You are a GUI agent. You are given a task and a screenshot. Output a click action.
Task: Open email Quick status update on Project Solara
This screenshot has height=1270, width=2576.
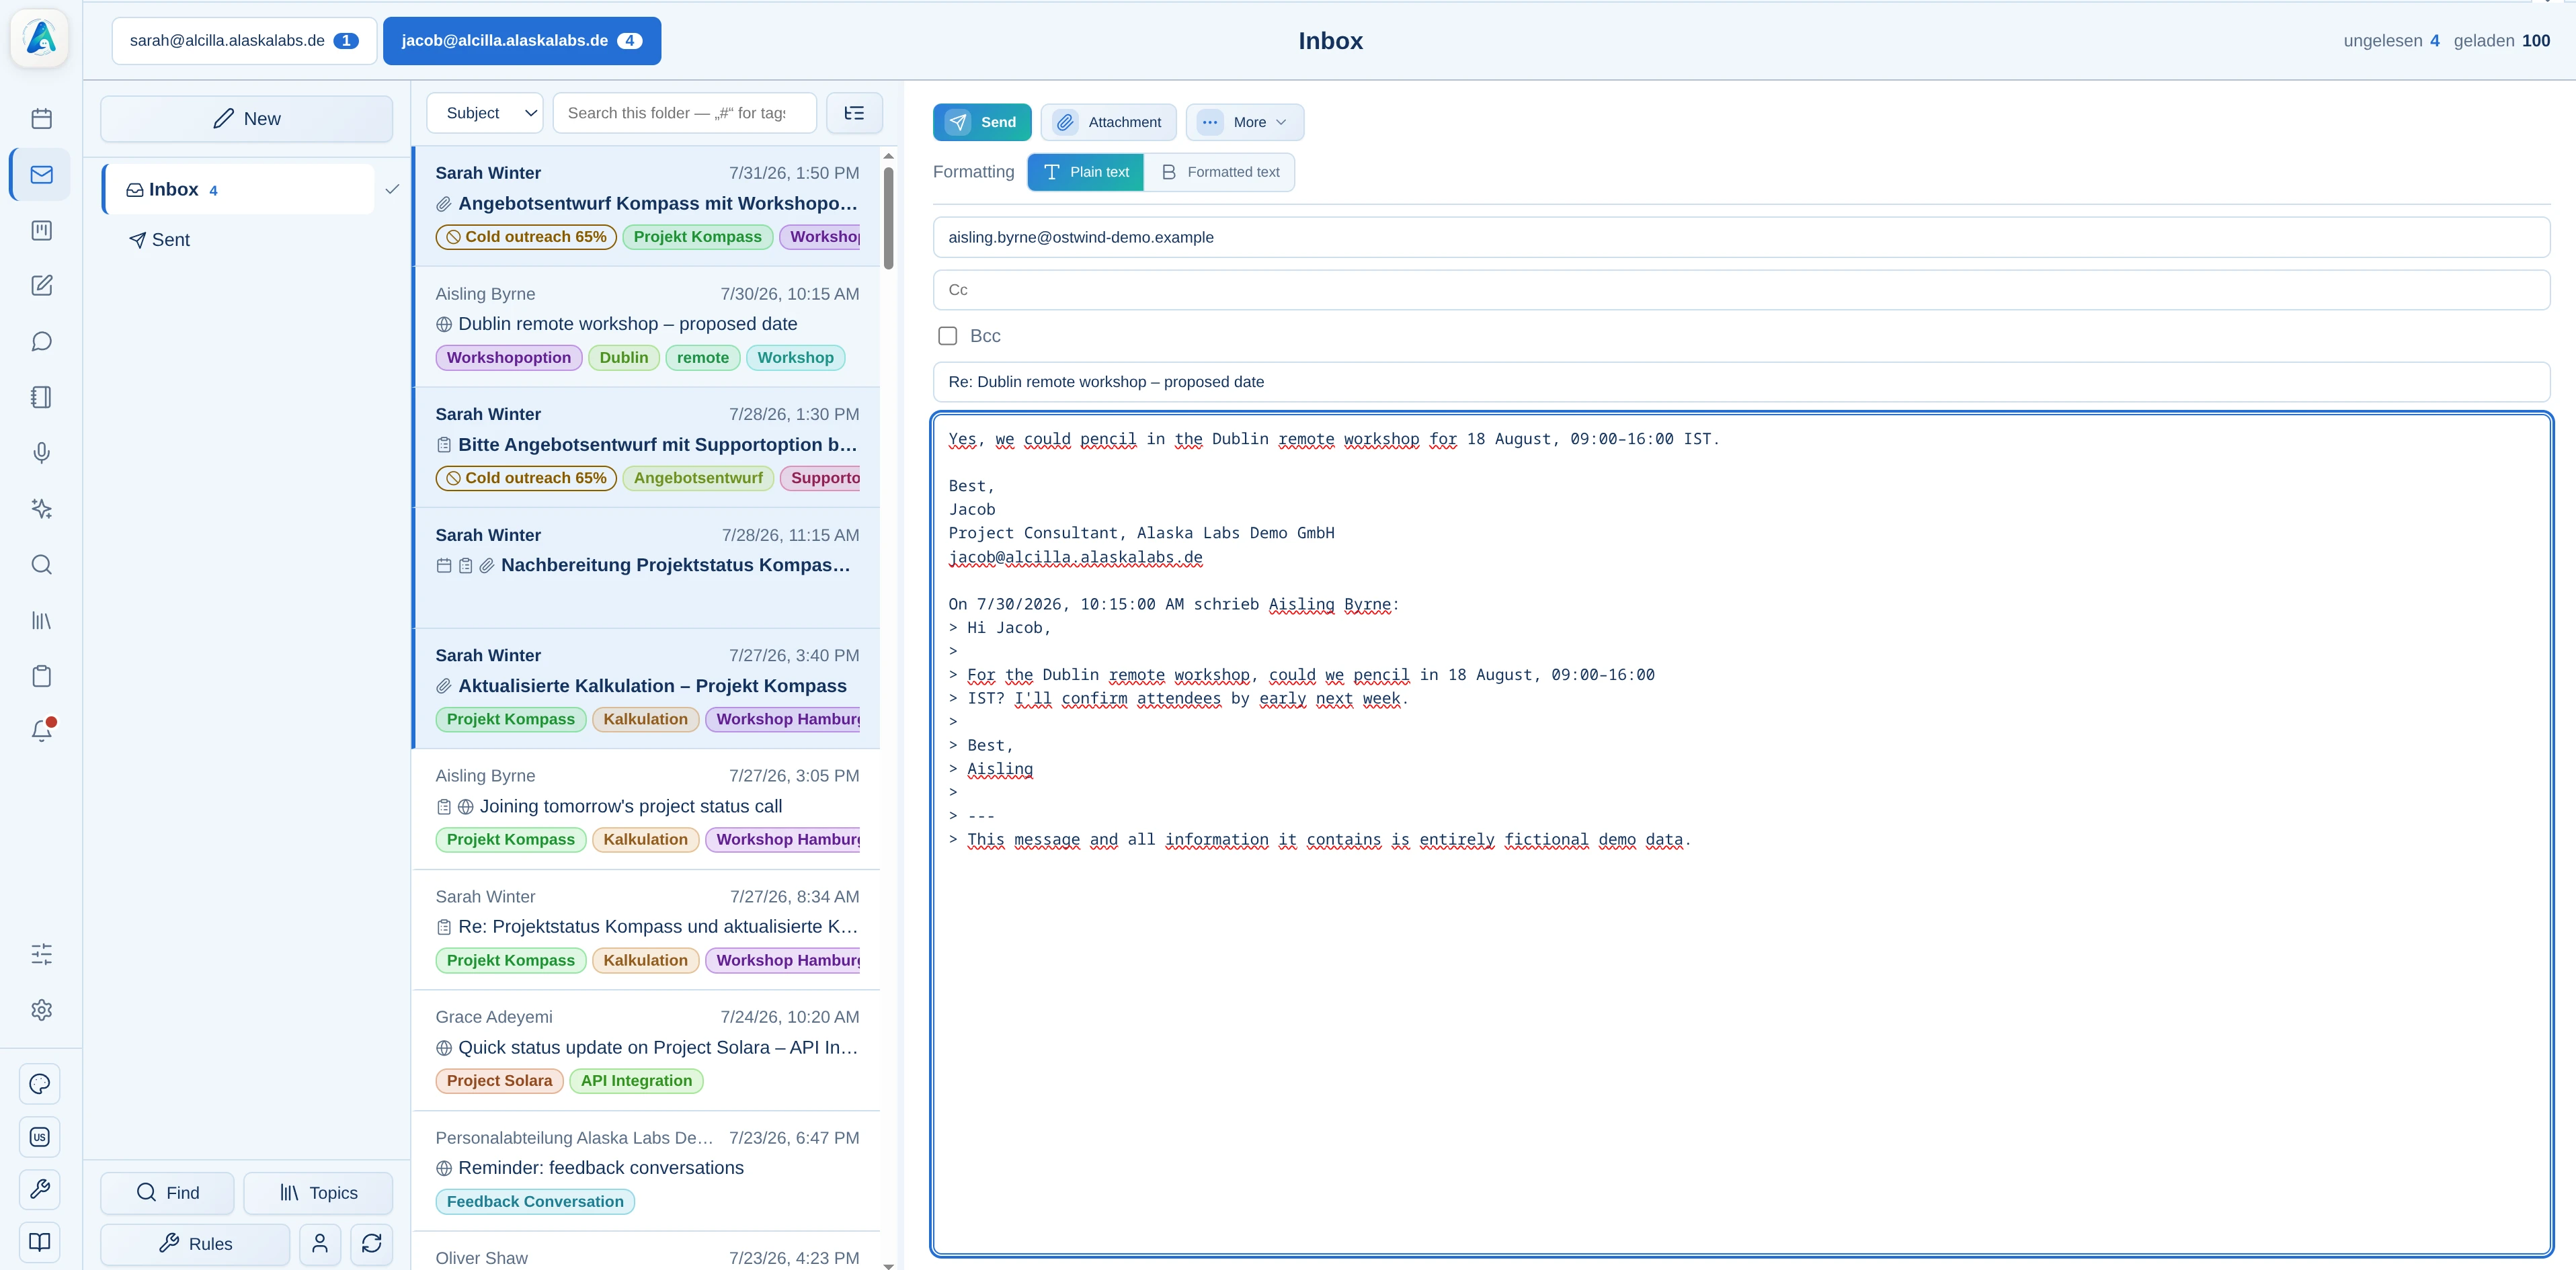[646, 1050]
